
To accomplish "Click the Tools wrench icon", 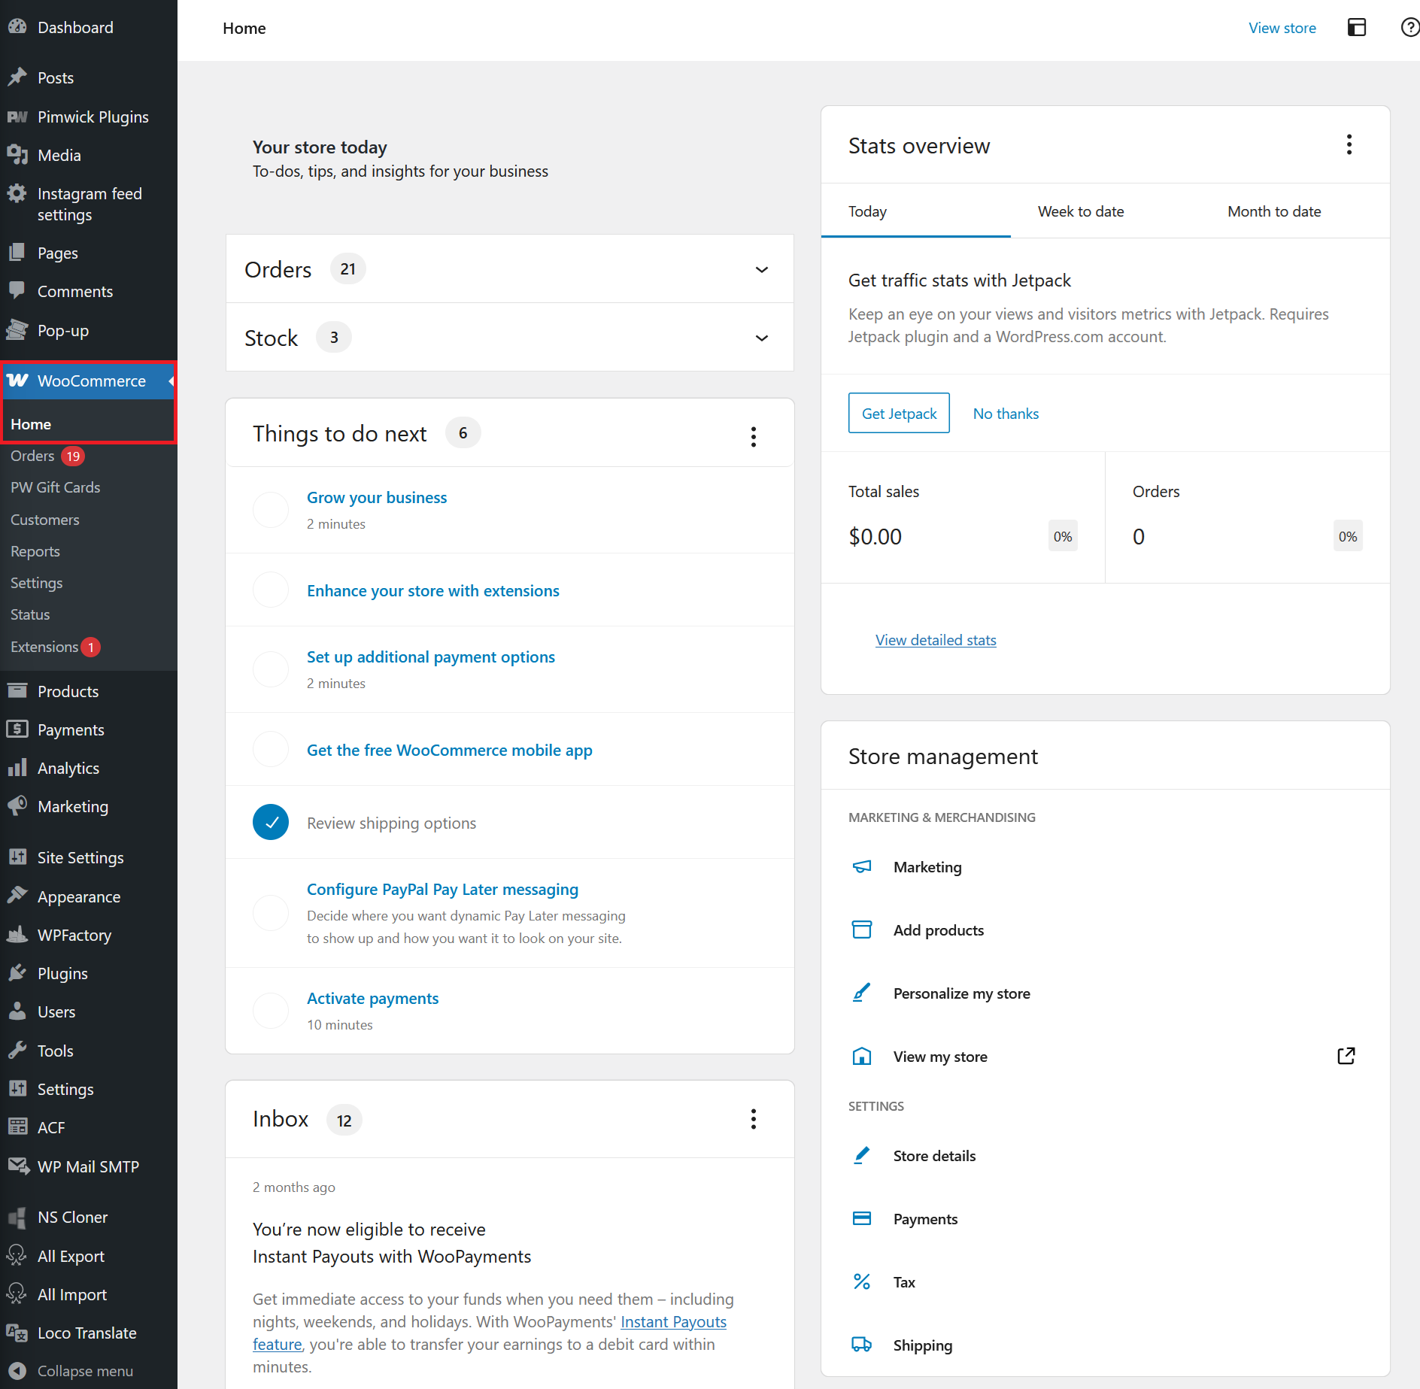I will coord(17,1051).
